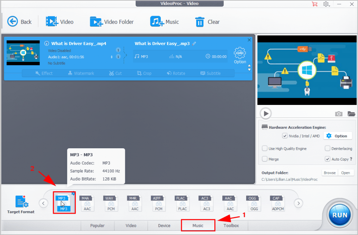Image resolution: width=358 pixels, height=235 pixels.
Task: Open the Effect tool
Action: coord(44,73)
